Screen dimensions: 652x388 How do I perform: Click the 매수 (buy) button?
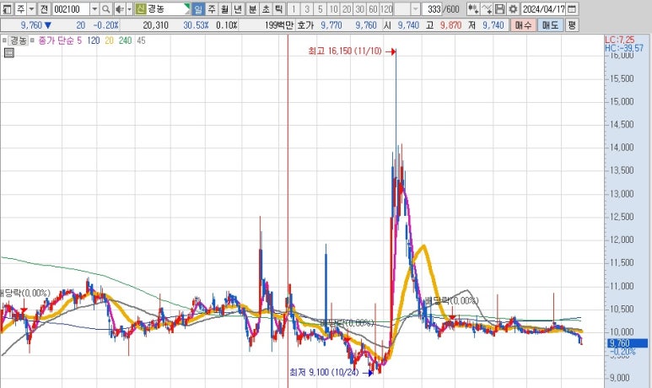(x=523, y=25)
